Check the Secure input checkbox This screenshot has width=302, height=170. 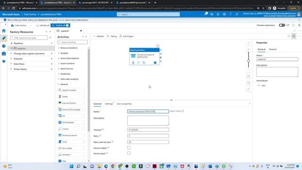129,153
